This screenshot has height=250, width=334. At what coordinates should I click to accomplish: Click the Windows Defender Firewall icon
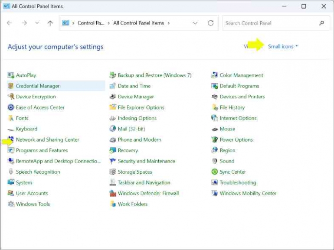113,193
